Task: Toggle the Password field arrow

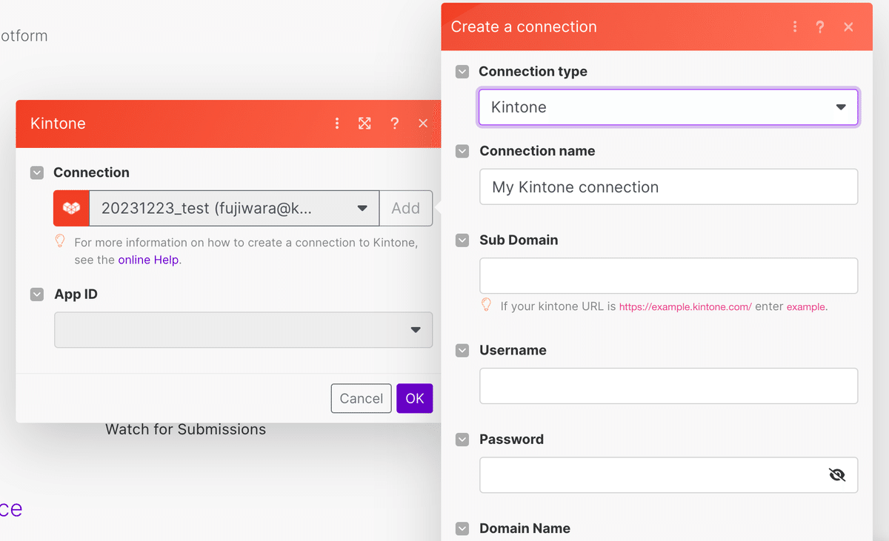Action: 462,440
